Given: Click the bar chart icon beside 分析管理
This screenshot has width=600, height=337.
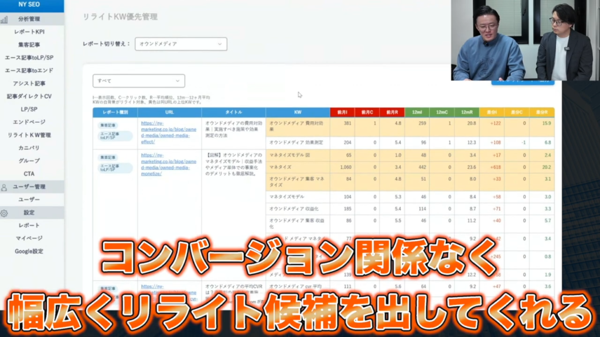Looking at the screenshot, I should coord(5,19).
